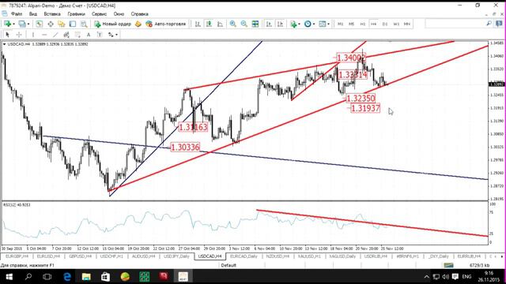Screen dimensions: 506x284
Task: Select the H1 timeframe button
Action: (363, 24)
